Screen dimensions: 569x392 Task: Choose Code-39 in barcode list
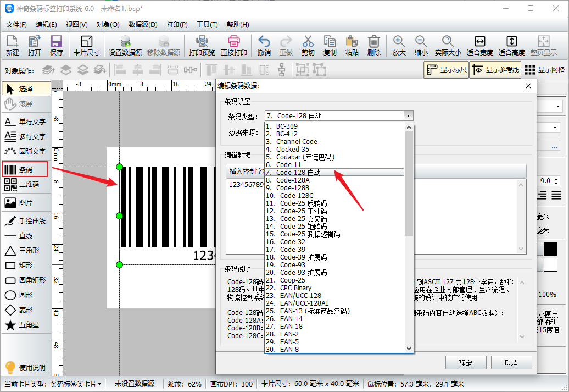(334, 249)
